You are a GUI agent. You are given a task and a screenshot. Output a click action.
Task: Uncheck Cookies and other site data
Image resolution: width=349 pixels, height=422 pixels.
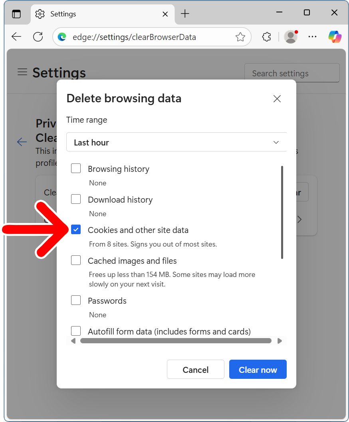tap(76, 229)
